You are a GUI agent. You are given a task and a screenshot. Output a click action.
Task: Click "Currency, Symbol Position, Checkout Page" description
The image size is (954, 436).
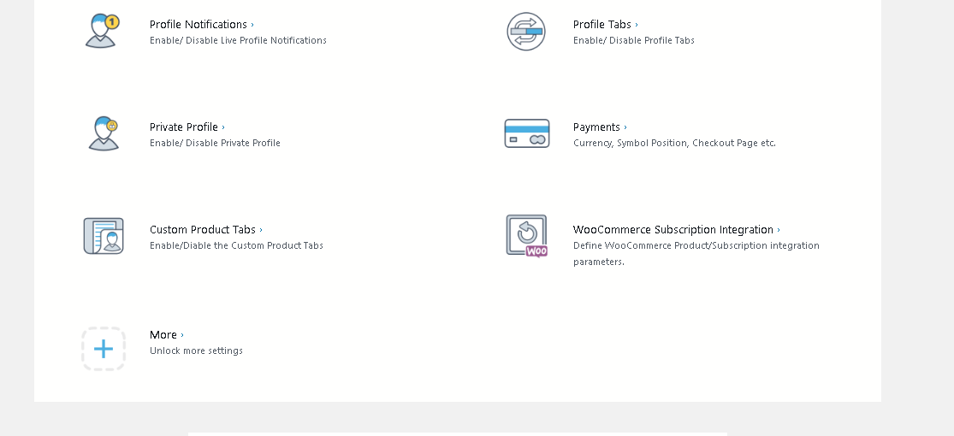click(674, 143)
